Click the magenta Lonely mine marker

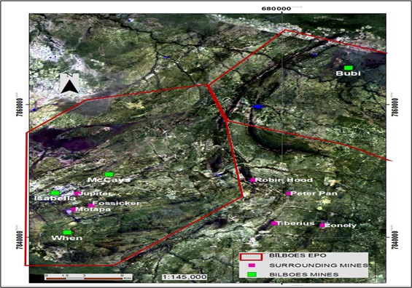[x=322, y=225]
